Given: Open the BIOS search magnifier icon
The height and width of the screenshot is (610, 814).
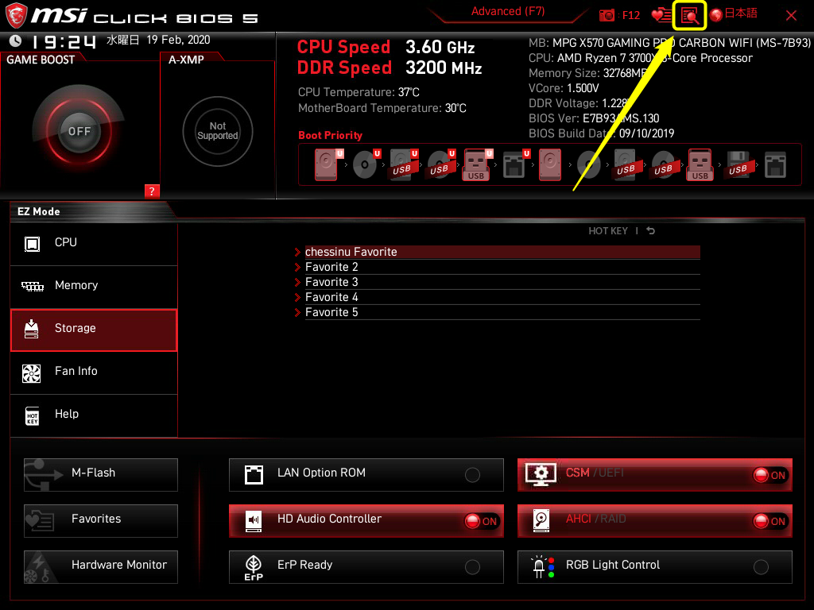Looking at the screenshot, I should pyautogui.click(x=689, y=16).
